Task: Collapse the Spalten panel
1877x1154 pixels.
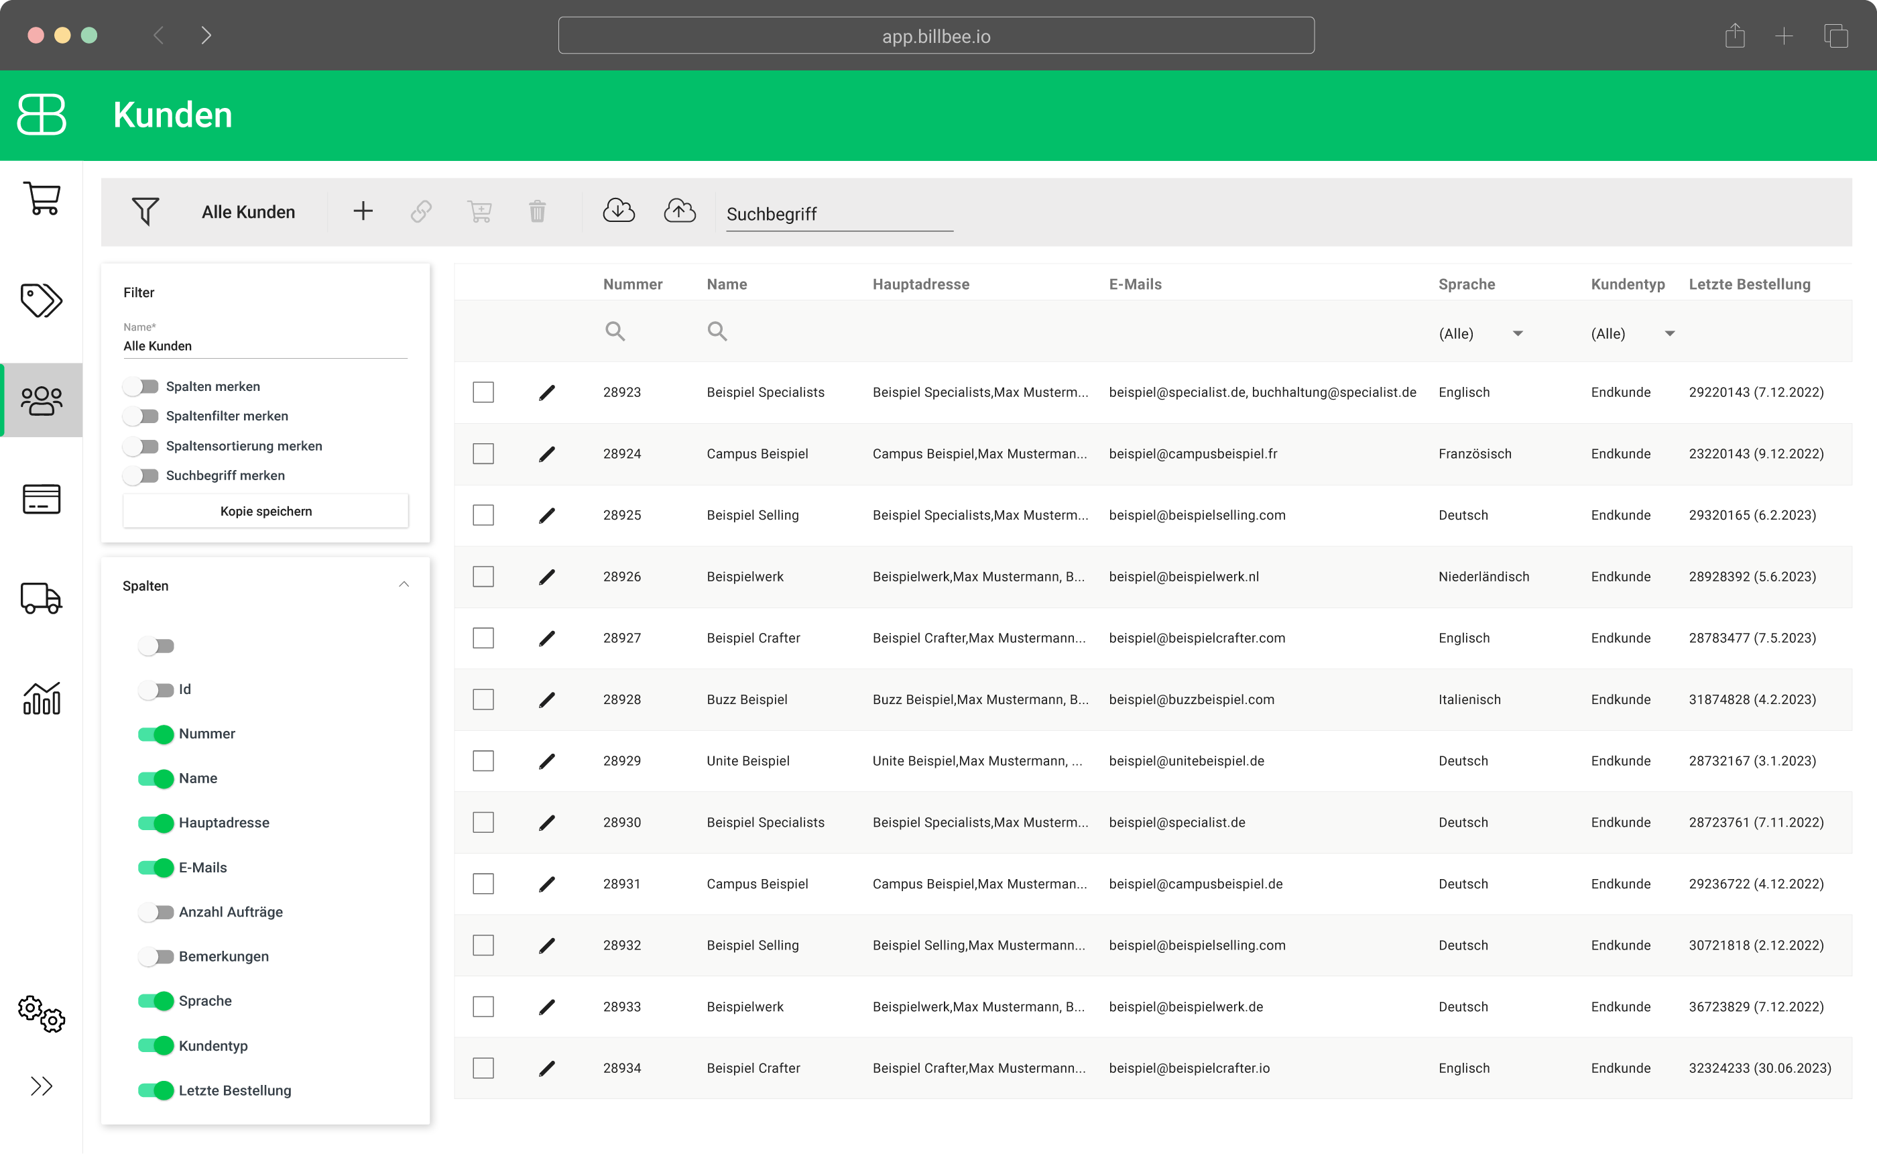Action: click(404, 585)
